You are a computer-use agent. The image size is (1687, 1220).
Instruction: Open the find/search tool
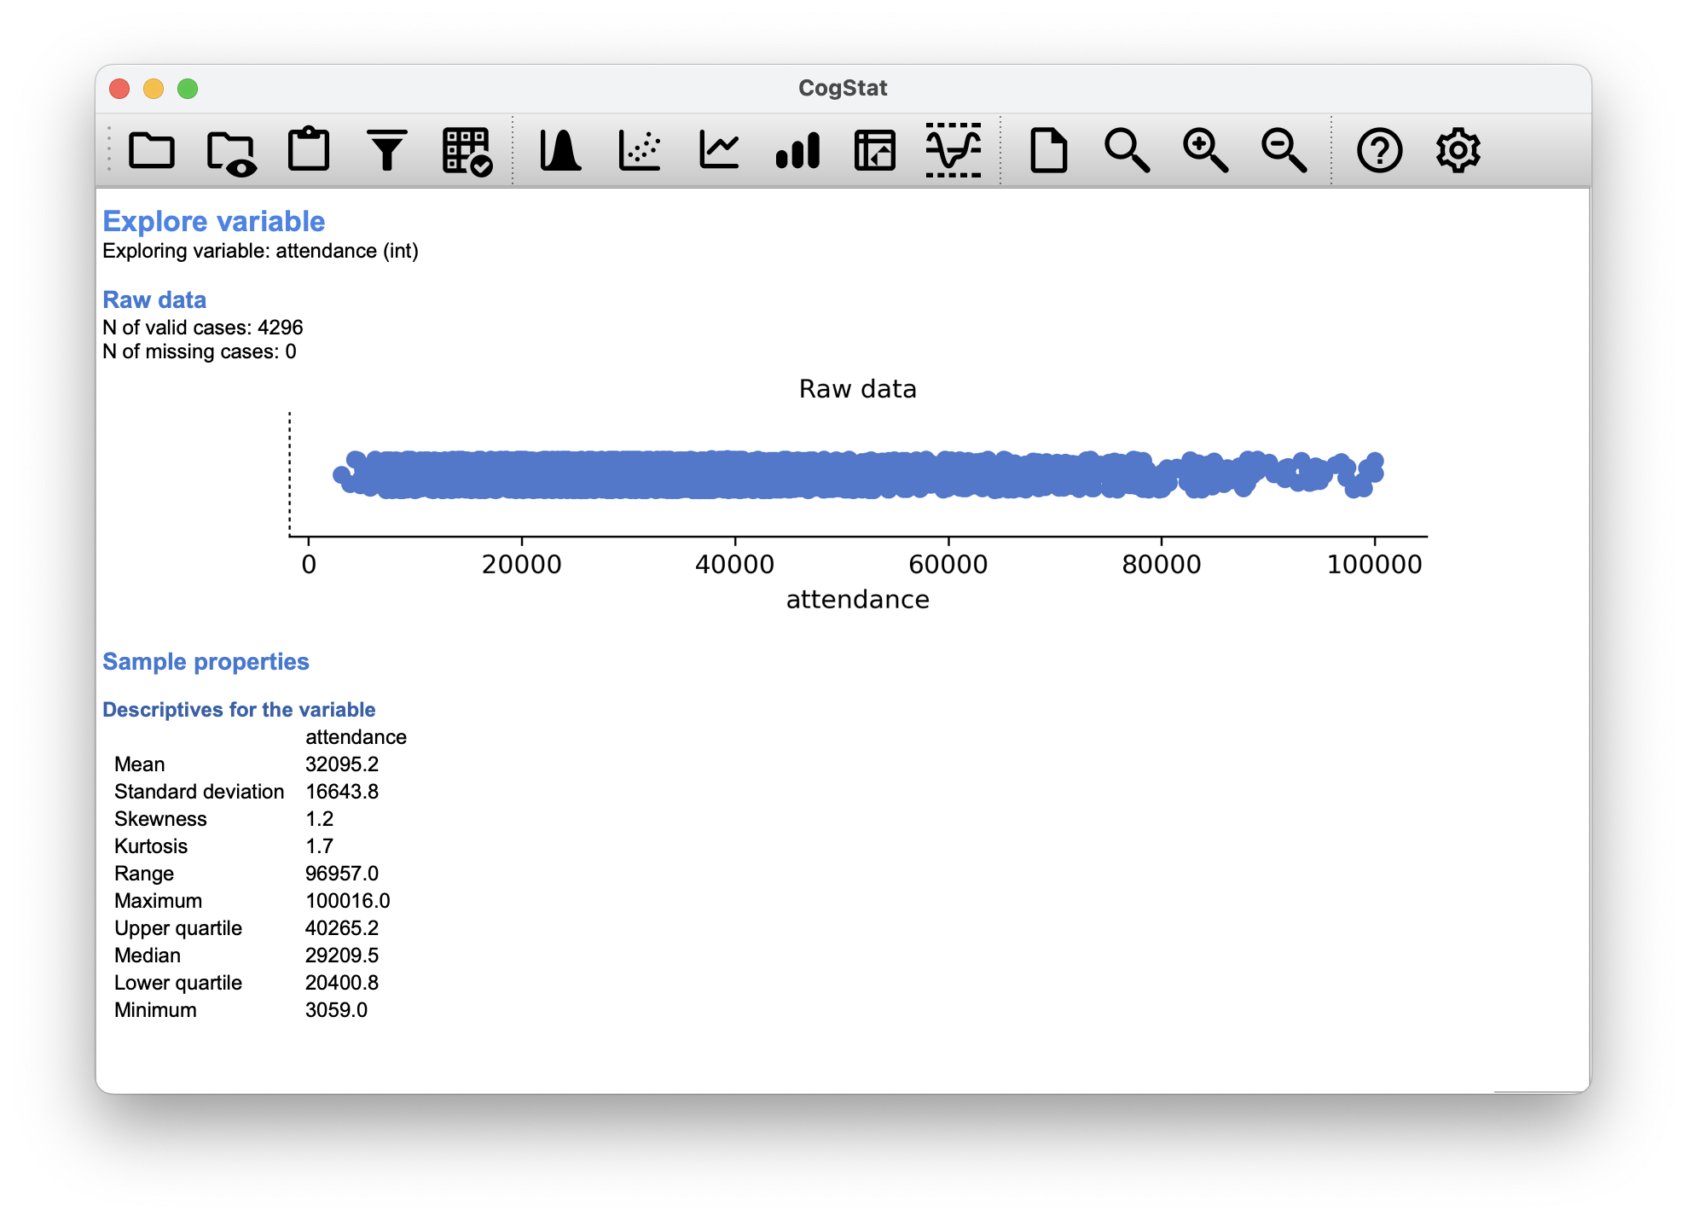[1128, 149]
